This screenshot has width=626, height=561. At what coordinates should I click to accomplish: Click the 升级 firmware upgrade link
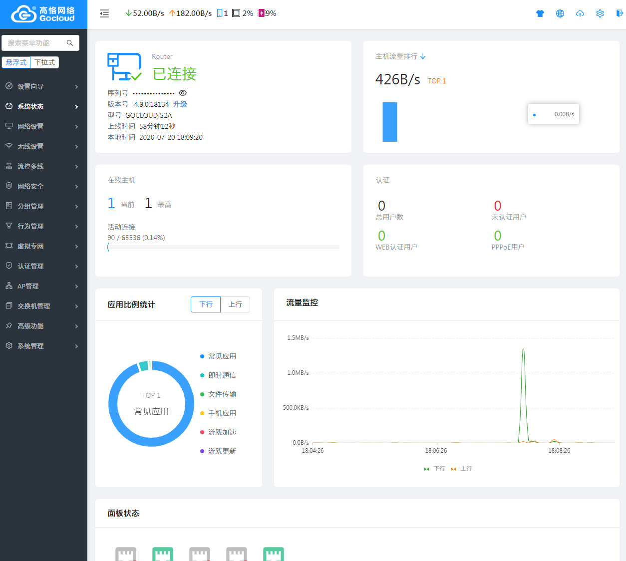tap(180, 104)
